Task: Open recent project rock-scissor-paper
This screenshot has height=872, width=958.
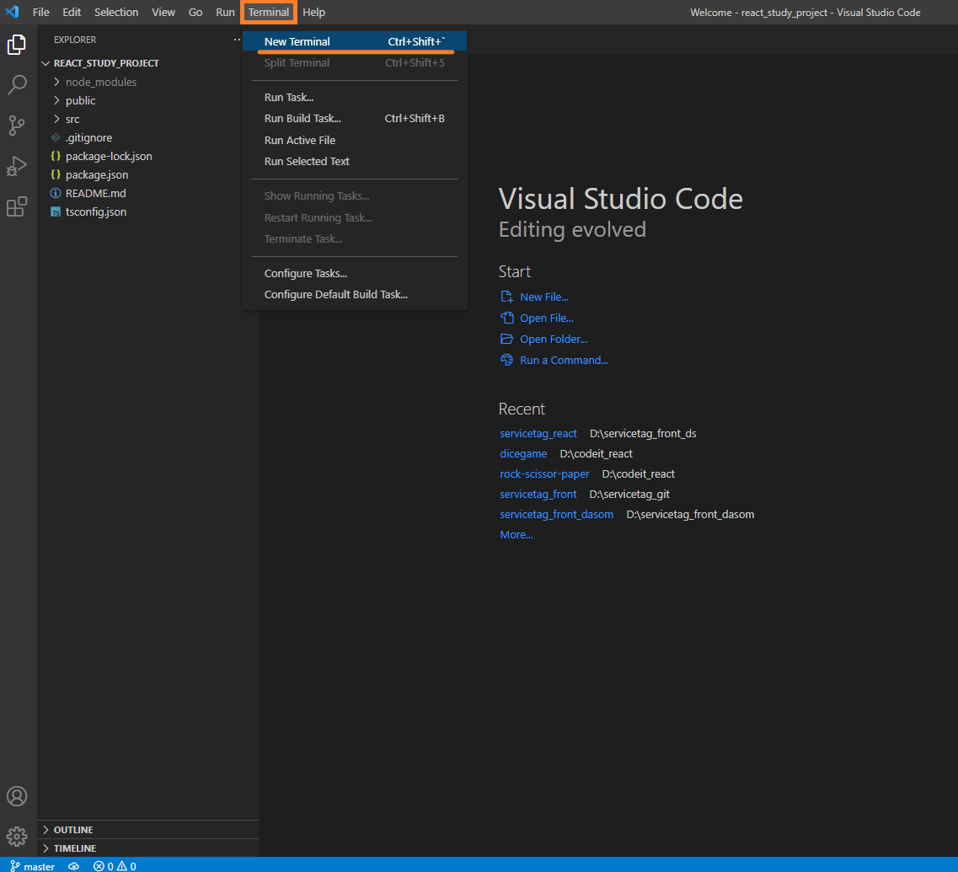Action: [x=544, y=473]
